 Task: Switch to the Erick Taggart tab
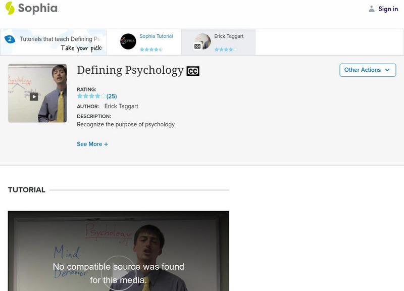[228, 36]
